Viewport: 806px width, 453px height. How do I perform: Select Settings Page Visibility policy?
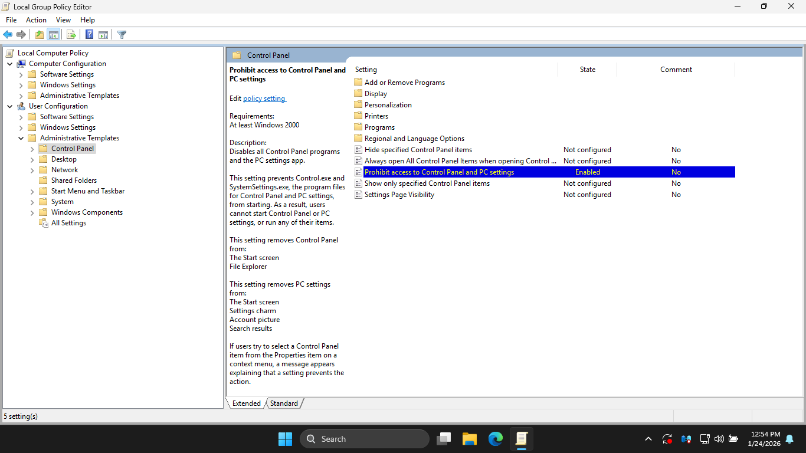coord(399,195)
